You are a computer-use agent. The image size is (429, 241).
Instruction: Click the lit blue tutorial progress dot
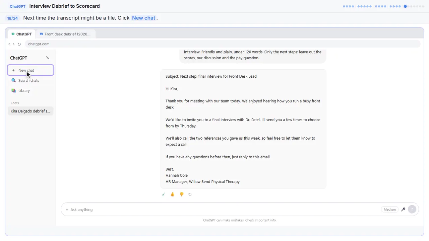click(405, 6)
